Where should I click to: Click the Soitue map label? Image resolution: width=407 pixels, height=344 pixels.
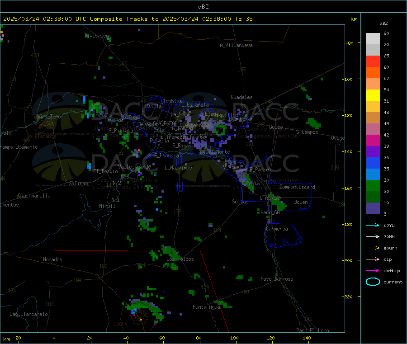(x=240, y=202)
